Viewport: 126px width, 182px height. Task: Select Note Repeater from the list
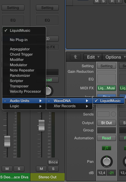[24, 70]
